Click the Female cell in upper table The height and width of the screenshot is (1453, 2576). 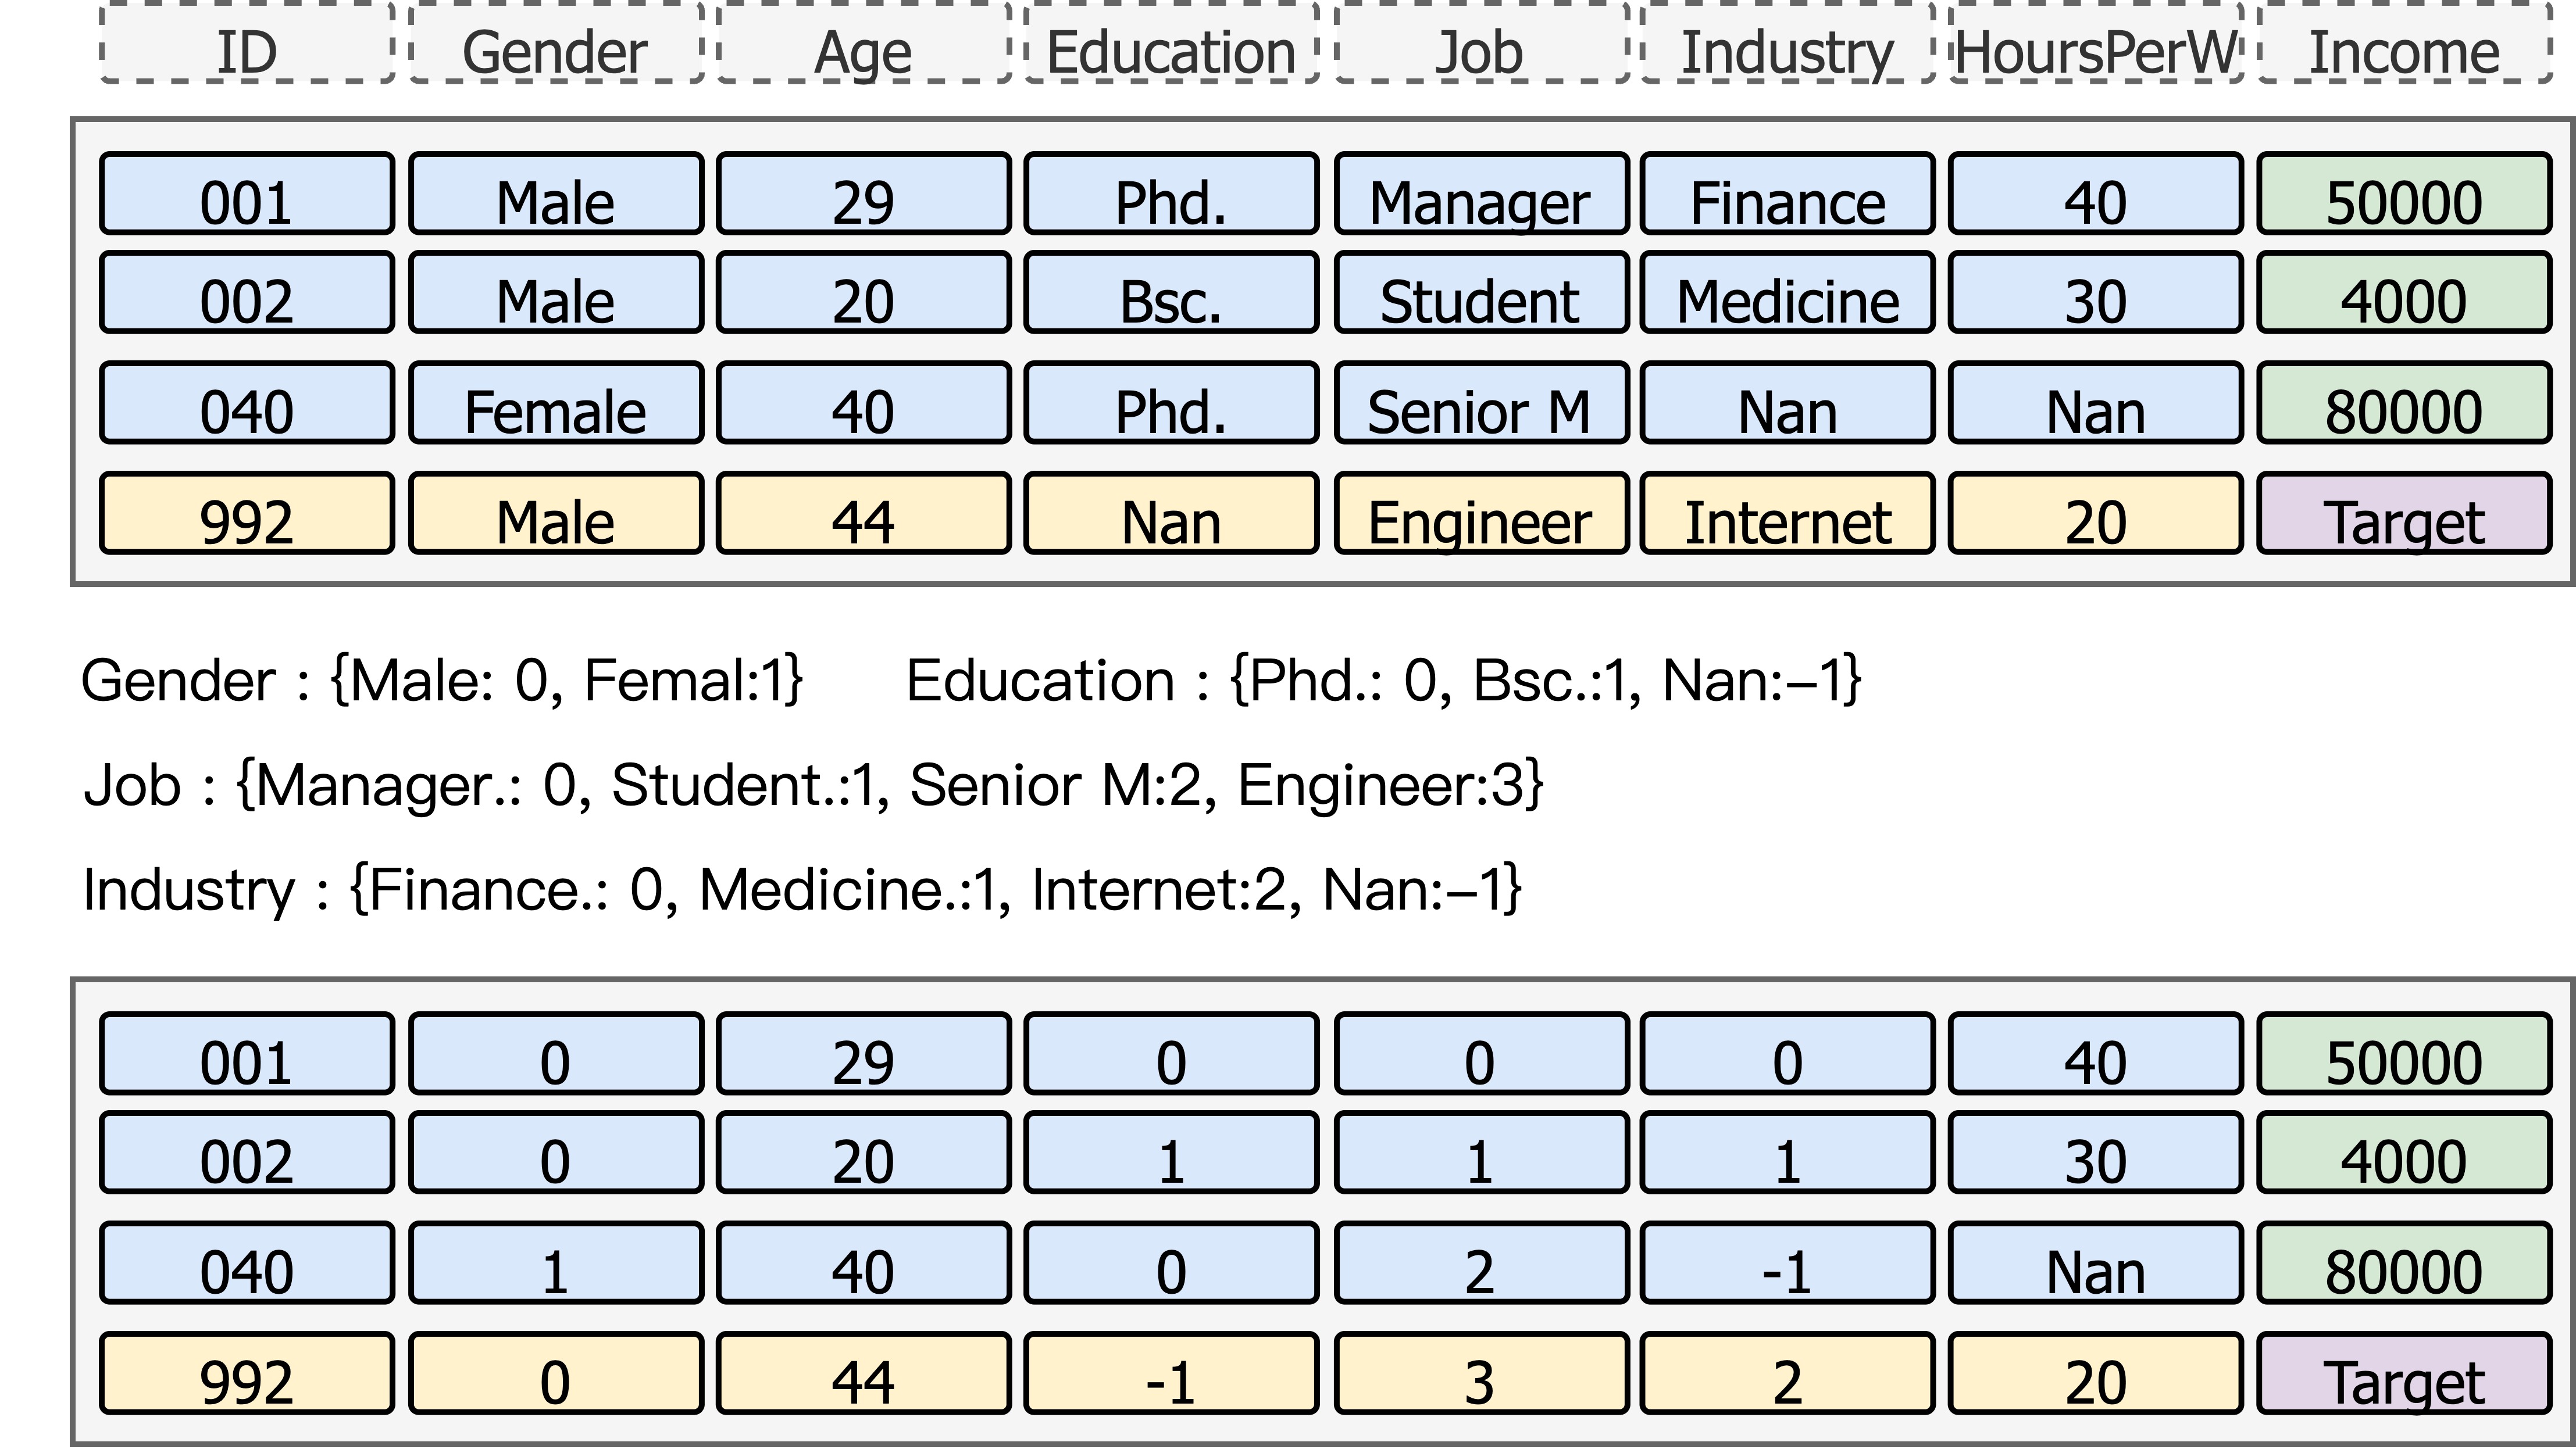tap(556, 403)
